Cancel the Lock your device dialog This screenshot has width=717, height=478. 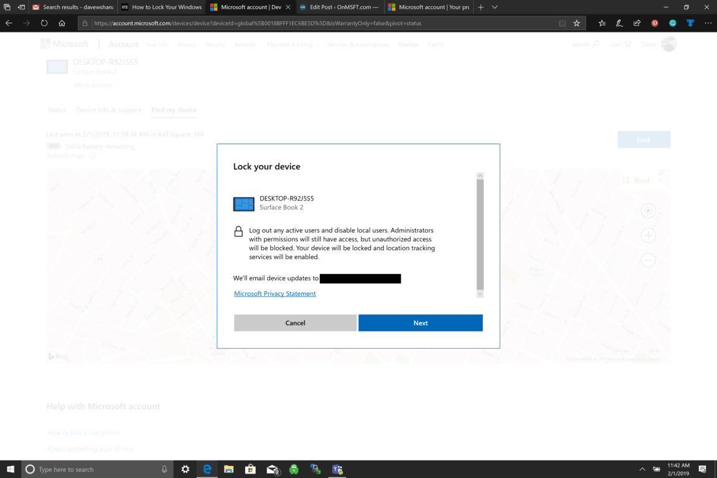pos(295,323)
